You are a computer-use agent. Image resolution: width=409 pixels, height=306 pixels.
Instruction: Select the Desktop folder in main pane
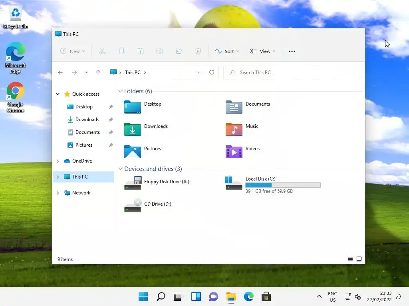[143, 107]
